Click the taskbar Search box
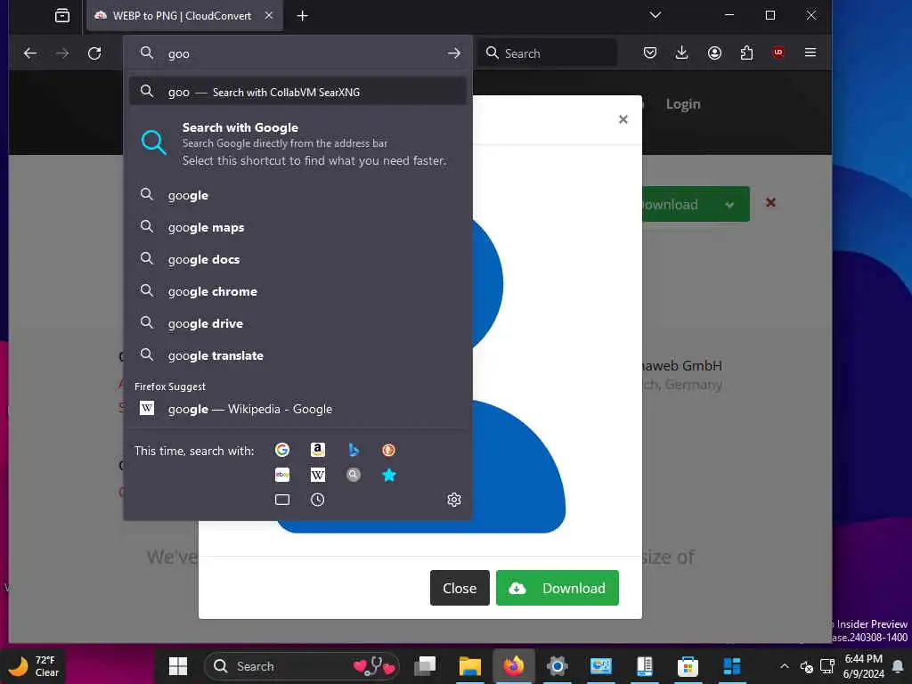The image size is (912, 684). point(301,666)
